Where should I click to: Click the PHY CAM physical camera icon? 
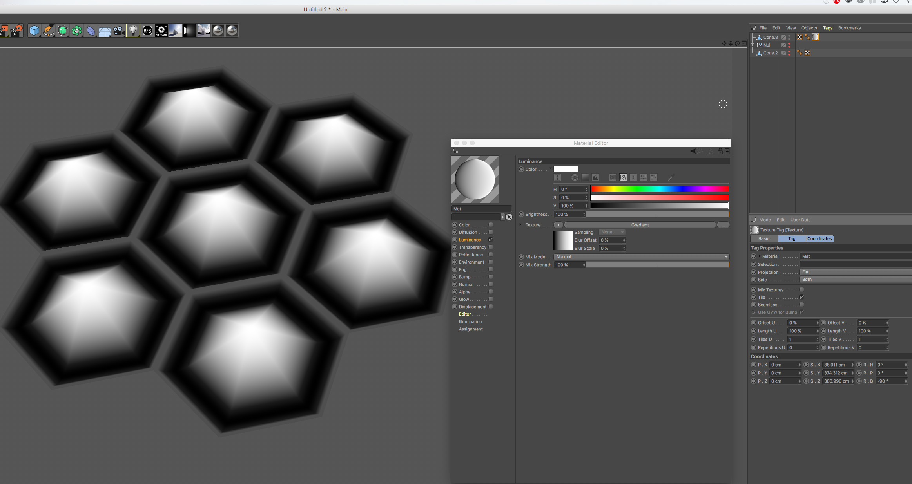coord(161,31)
